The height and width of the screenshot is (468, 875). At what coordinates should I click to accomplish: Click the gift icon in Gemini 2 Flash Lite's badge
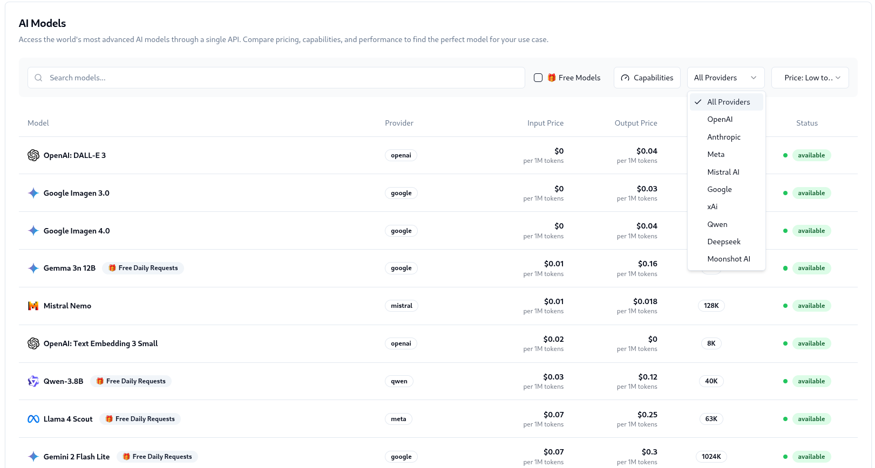coord(126,457)
